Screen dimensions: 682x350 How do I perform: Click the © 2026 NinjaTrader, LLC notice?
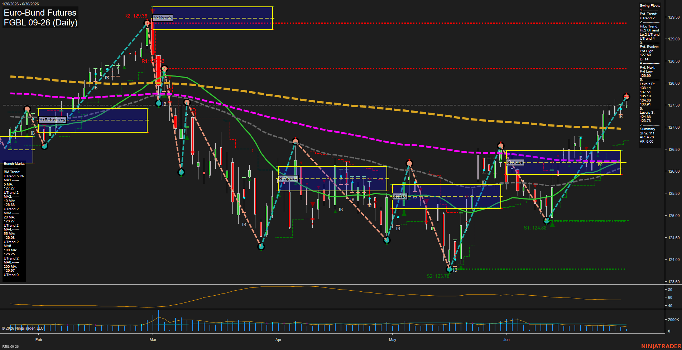pos(23,328)
